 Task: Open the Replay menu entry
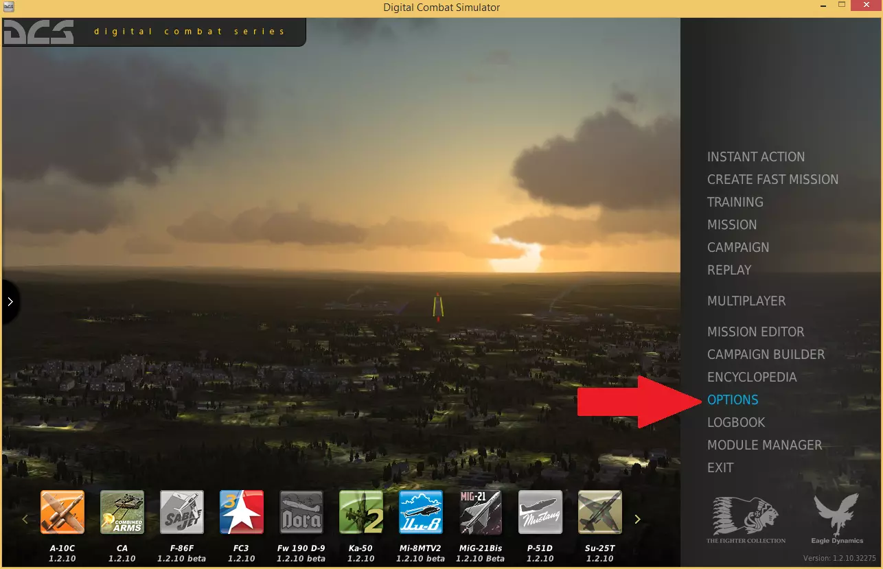[x=729, y=270]
